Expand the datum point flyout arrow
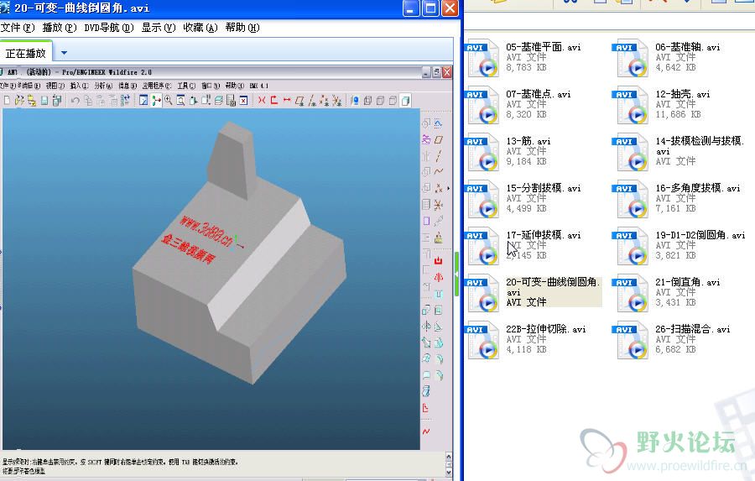755x481 pixels. point(449,188)
